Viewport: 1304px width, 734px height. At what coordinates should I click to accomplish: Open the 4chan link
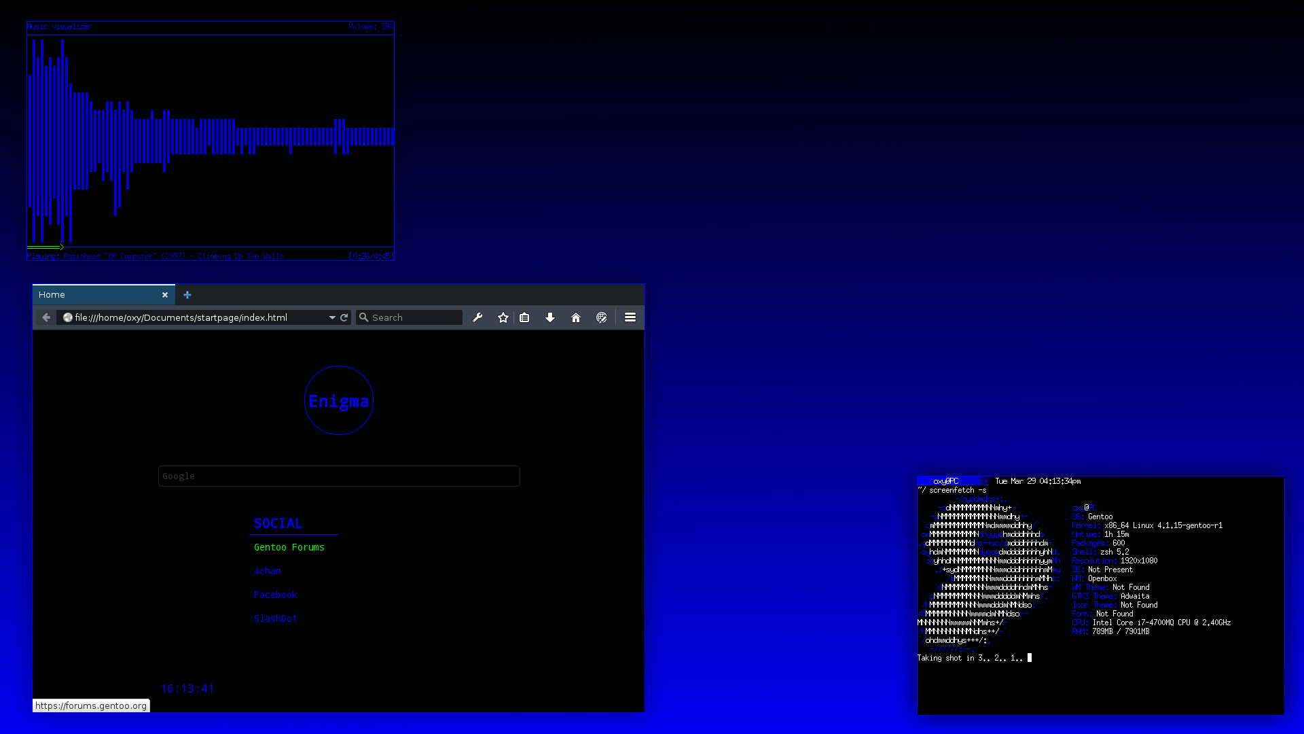(268, 571)
